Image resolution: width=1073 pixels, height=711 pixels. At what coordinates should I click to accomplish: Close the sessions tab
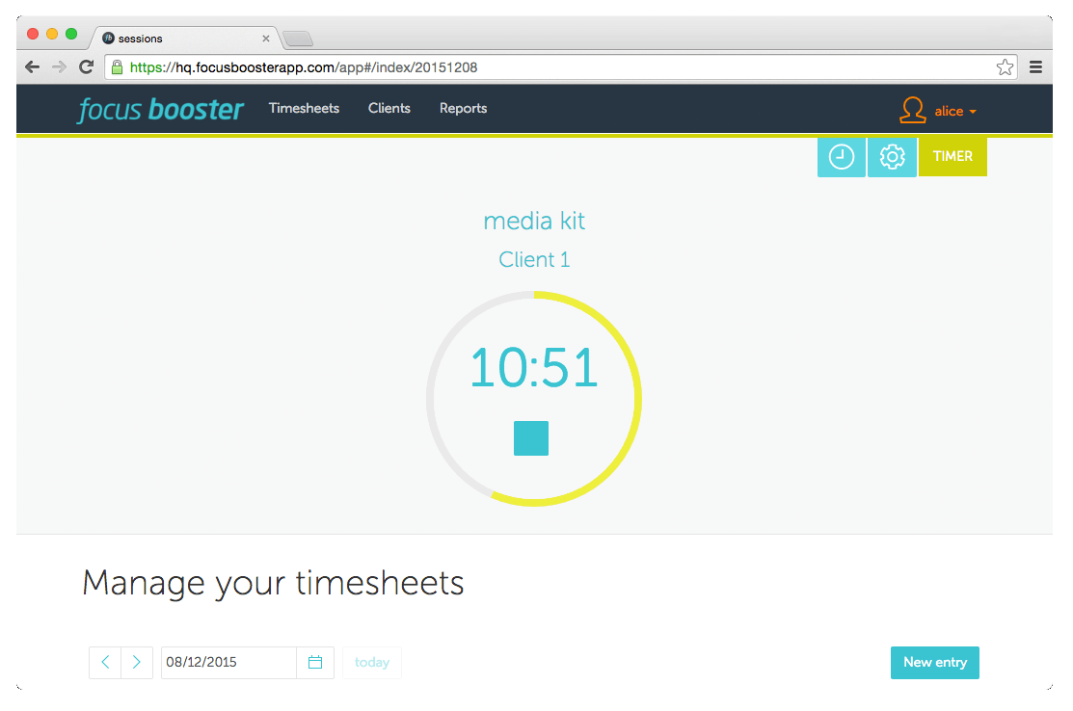click(266, 39)
